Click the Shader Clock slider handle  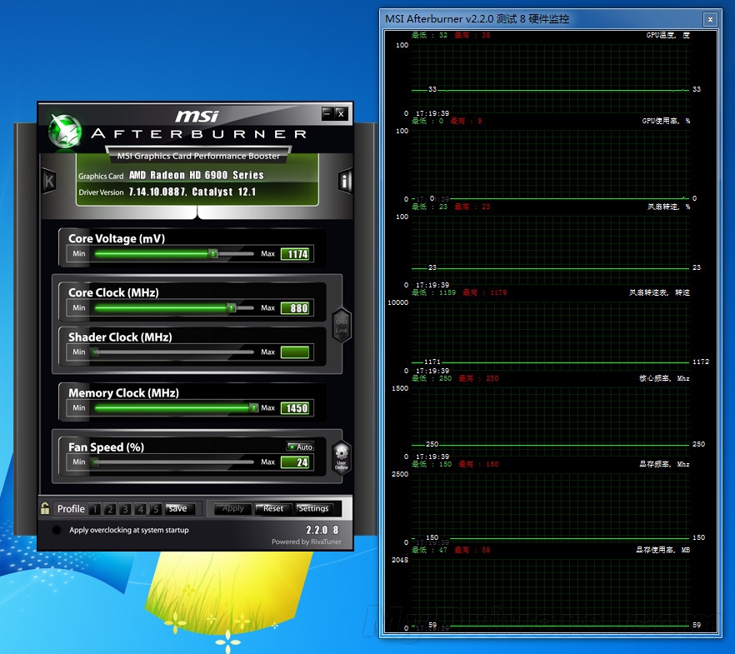[95, 352]
